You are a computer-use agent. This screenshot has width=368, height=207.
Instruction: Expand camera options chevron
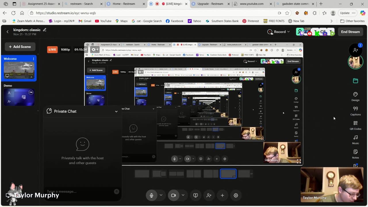pyautogui.click(x=183, y=195)
